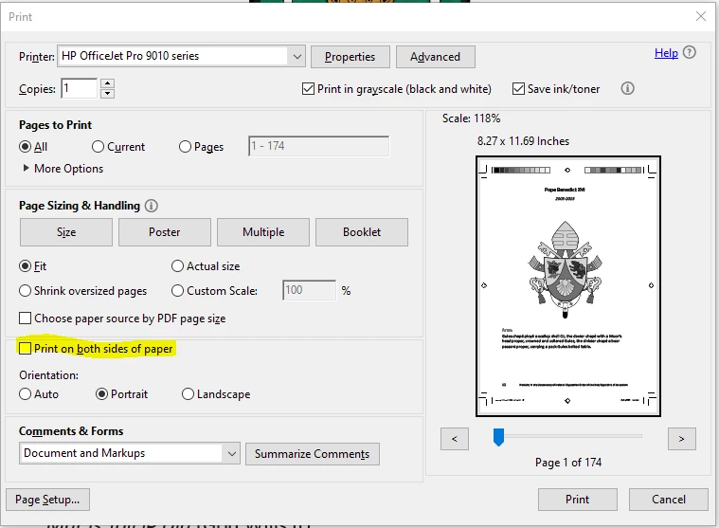The width and height of the screenshot is (719, 528).
Task: Toggle Save ink/toner checkbox
Action: (518, 88)
